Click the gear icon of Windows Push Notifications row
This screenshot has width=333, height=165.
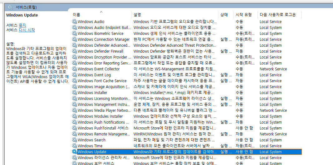[x=74, y=122]
